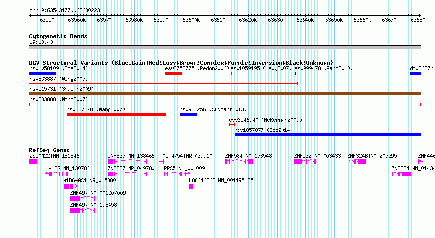435x238 pixels.
Task: Select the LOC646862 gene glyph
Action: point(193,186)
